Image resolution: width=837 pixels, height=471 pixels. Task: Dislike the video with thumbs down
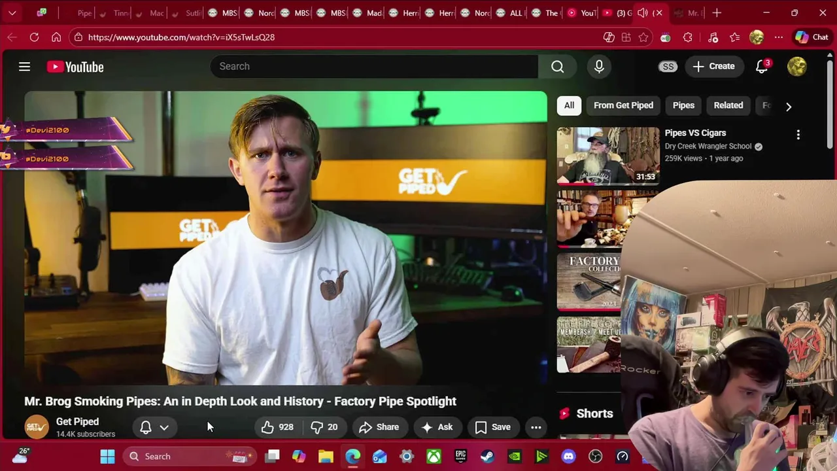(x=325, y=427)
